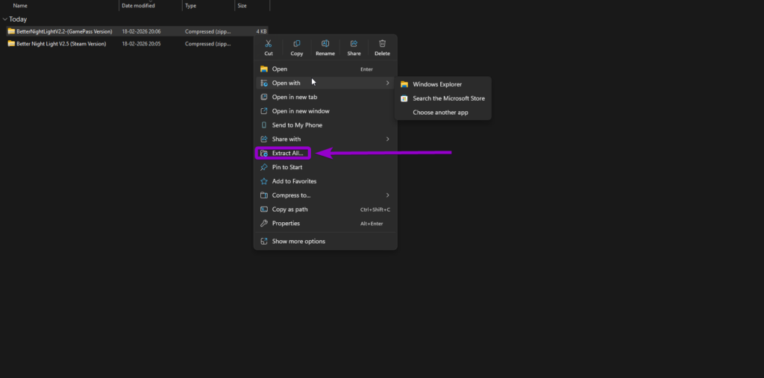Choose Copy as path

[289, 210]
